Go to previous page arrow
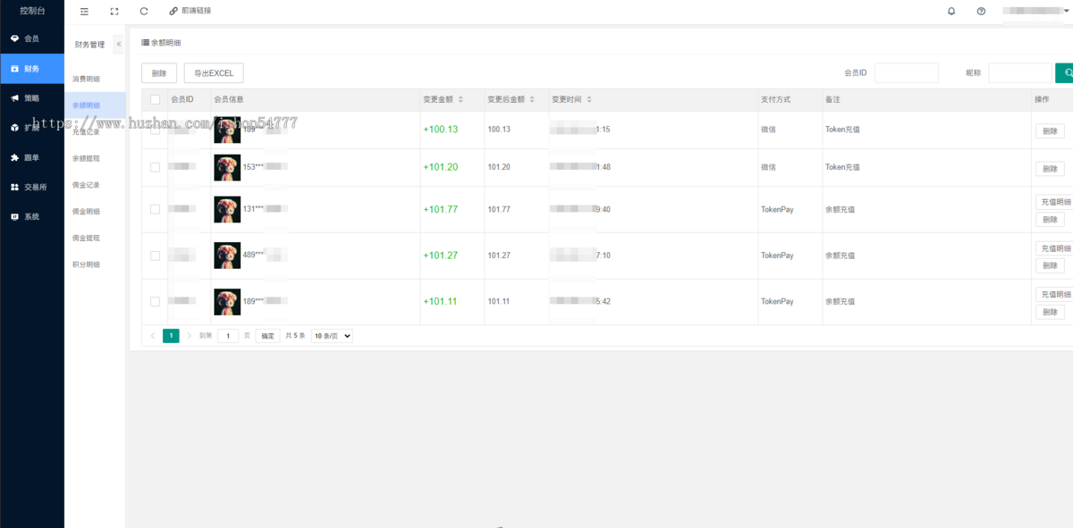Viewport: 1073px width, 528px height. pyautogui.click(x=153, y=336)
